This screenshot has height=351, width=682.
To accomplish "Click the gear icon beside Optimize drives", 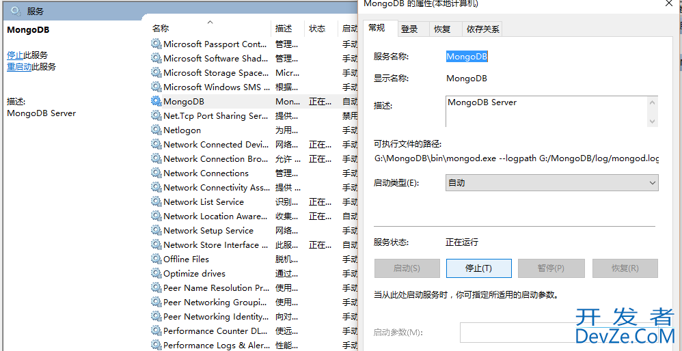I will coord(156,273).
